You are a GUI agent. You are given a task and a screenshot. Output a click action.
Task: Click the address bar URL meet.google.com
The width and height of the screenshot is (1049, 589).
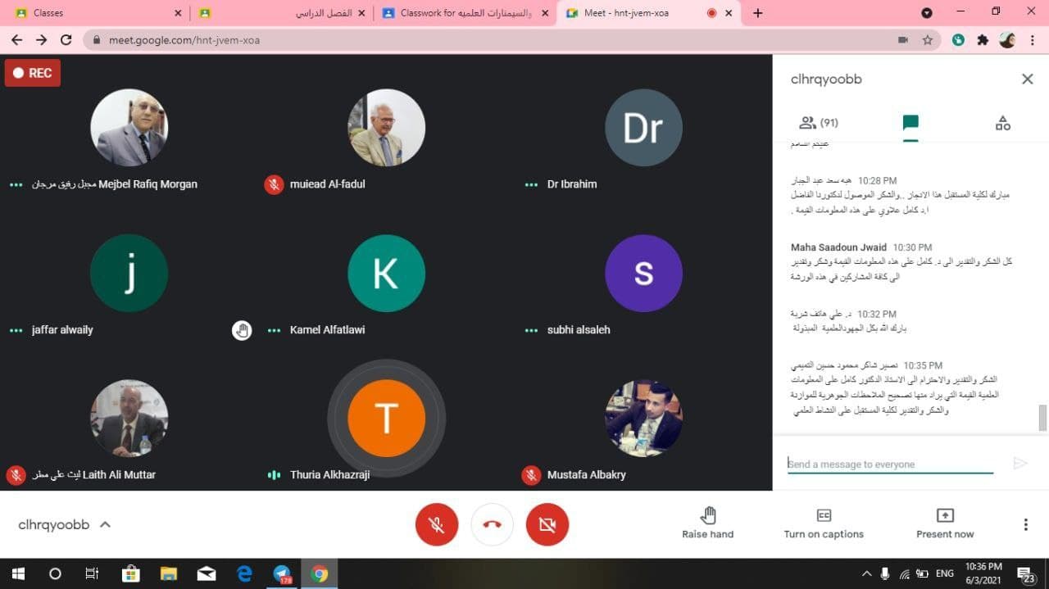[x=184, y=39]
